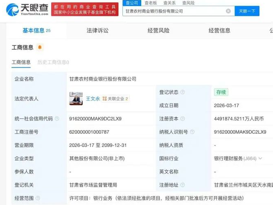Open legal representative 王文永's profile link

tap(93, 99)
